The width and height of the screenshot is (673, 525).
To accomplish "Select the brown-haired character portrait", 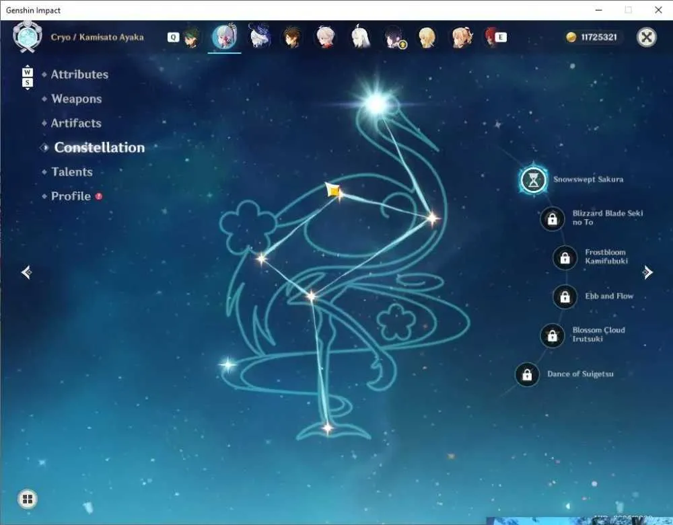I will (x=292, y=37).
